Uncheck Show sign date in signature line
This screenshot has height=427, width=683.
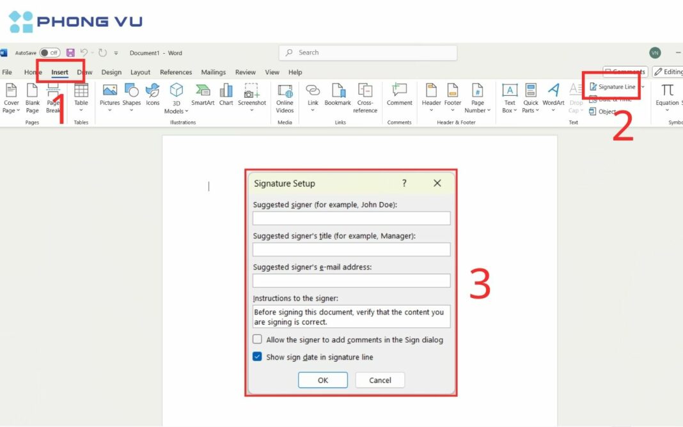tap(258, 357)
